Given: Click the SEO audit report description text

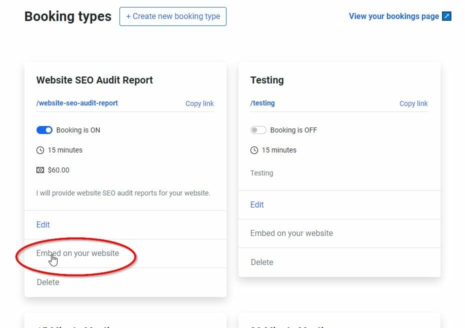Looking at the screenshot, I should (123, 193).
